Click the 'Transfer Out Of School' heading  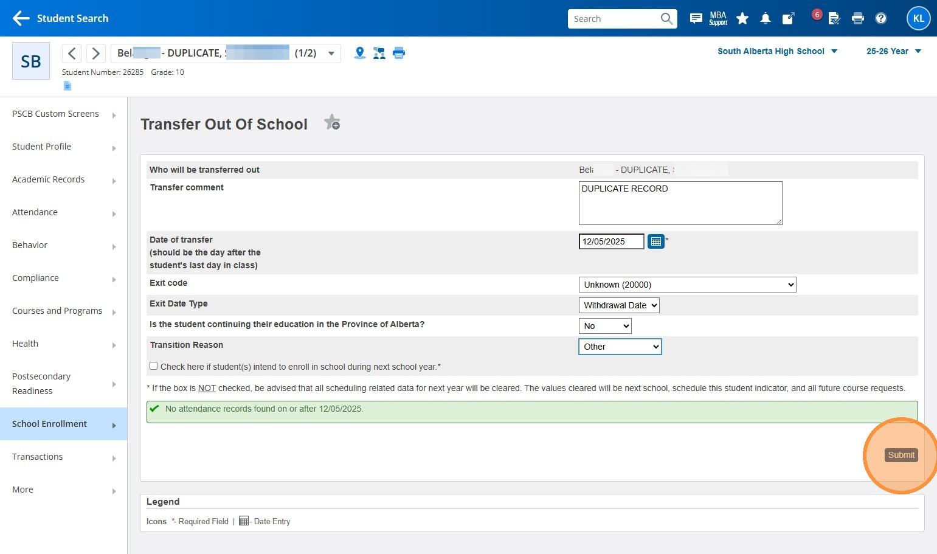coord(224,124)
